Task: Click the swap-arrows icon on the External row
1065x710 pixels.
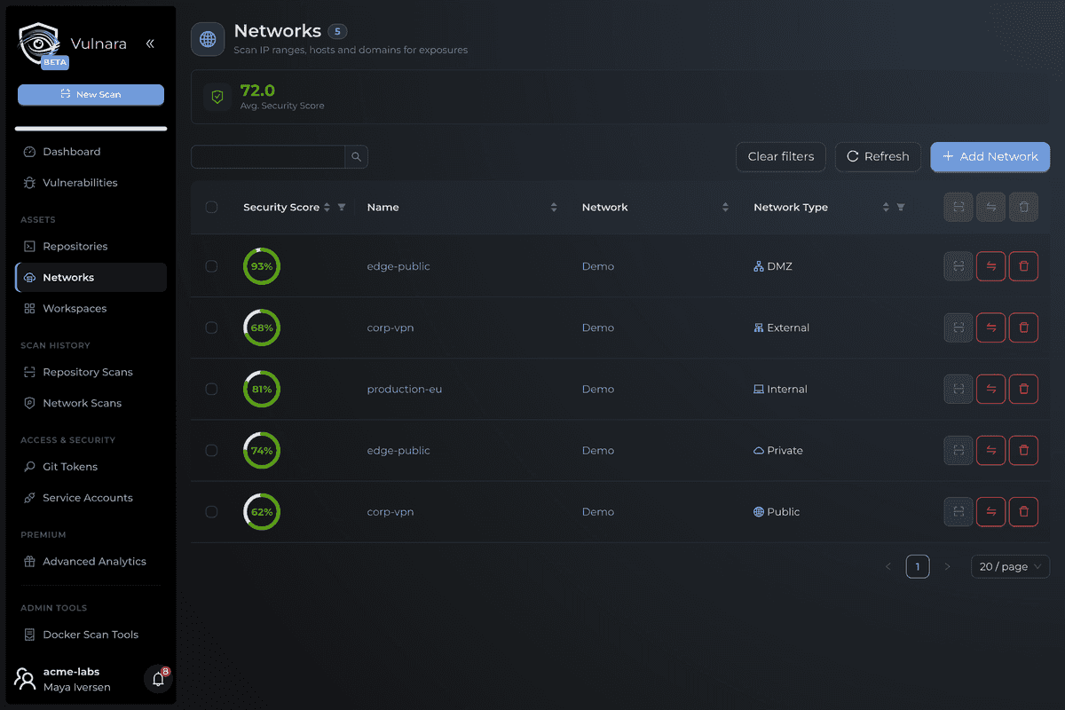Action: 990,327
